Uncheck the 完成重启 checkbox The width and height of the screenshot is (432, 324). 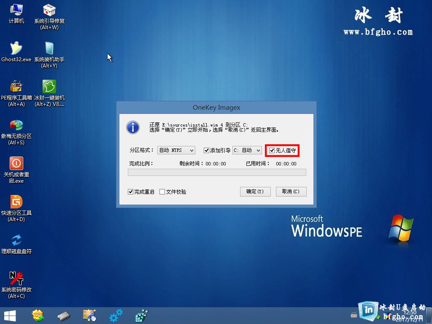click(131, 192)
